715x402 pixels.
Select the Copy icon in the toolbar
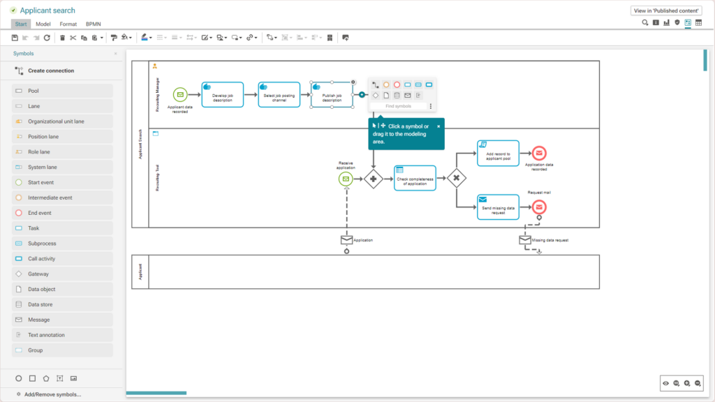[84, 38]
